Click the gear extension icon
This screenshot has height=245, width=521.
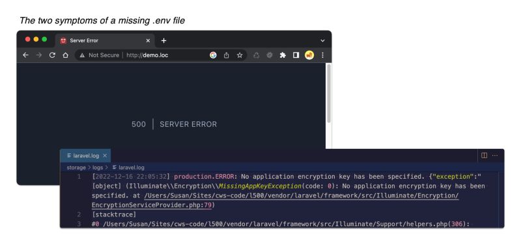(x=270, y=55)
